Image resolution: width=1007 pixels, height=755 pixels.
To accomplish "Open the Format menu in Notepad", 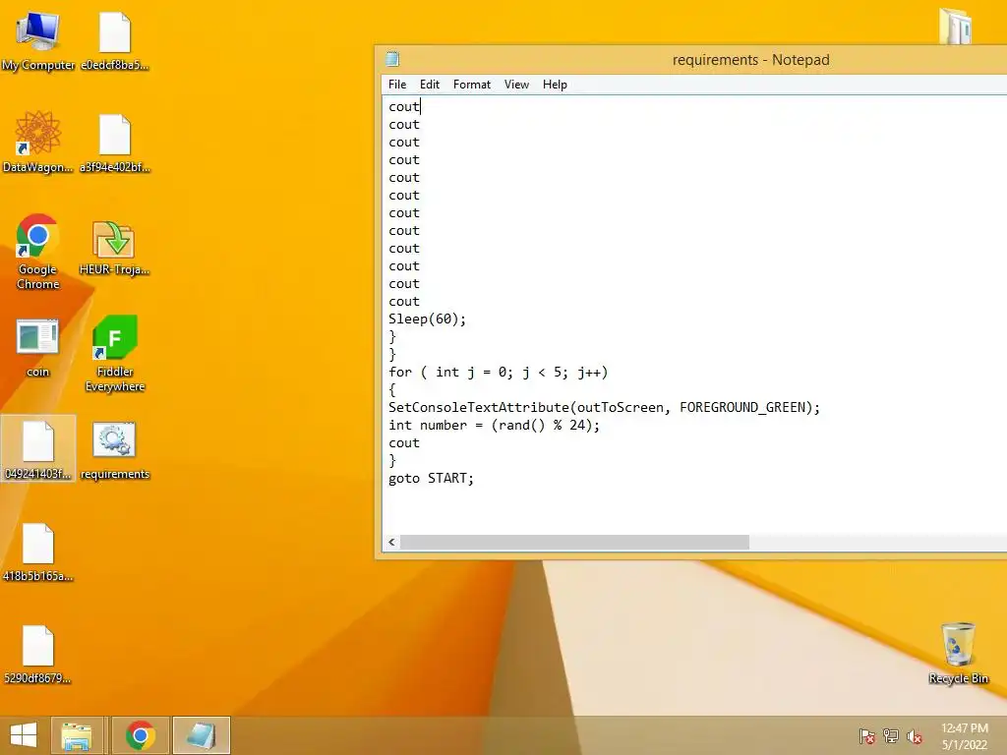I will tap(471, 85).
